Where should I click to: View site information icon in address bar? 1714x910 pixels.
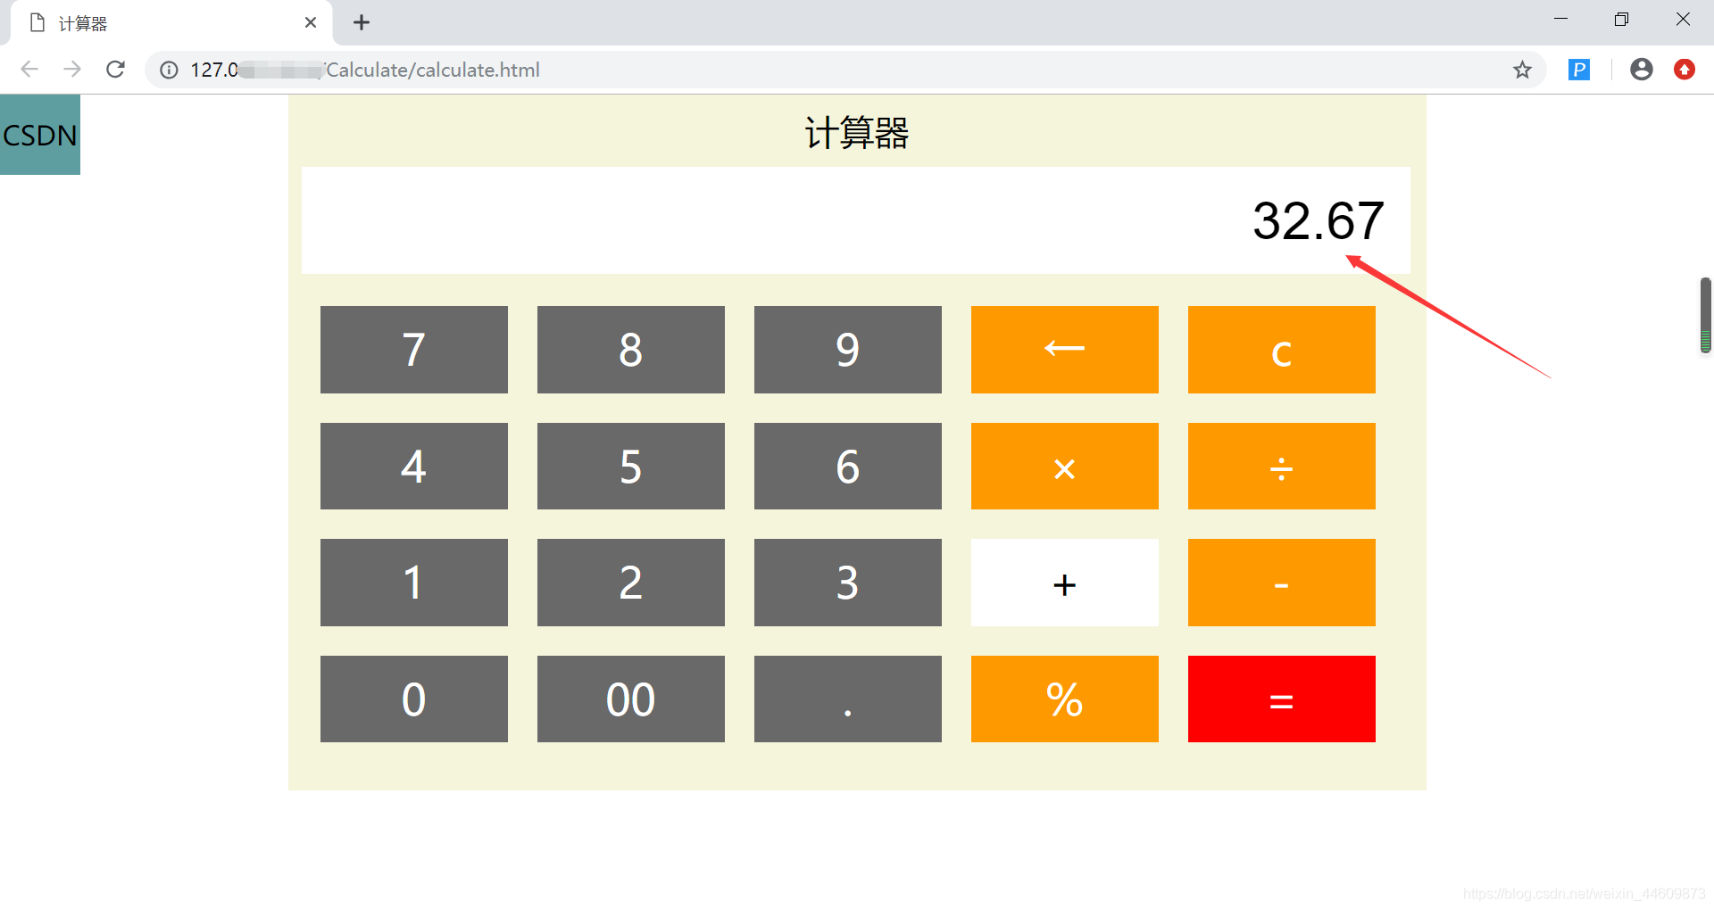169,70
